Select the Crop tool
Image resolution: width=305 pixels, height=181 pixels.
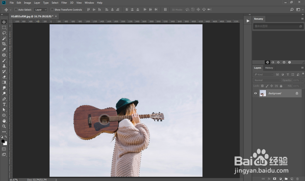point(4,44)
